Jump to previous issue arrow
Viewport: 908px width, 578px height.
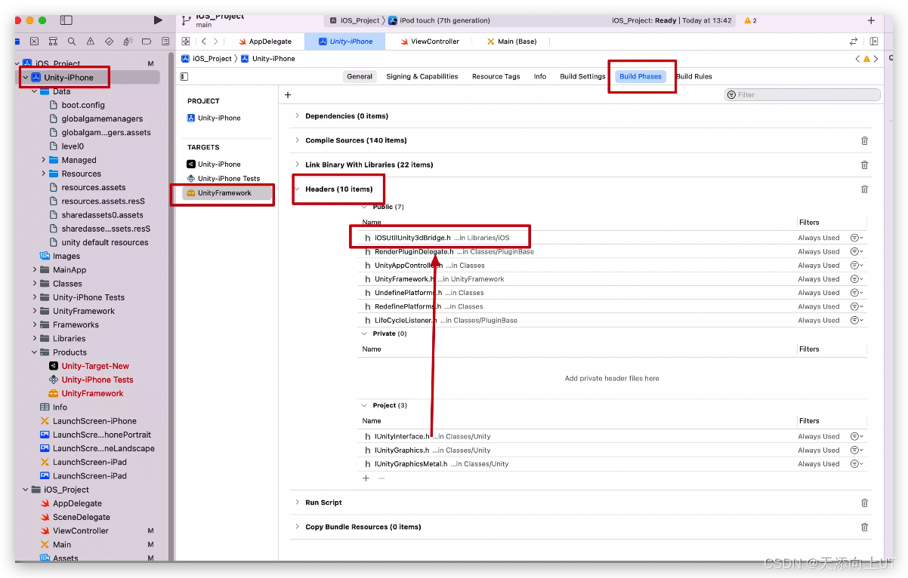857,59
